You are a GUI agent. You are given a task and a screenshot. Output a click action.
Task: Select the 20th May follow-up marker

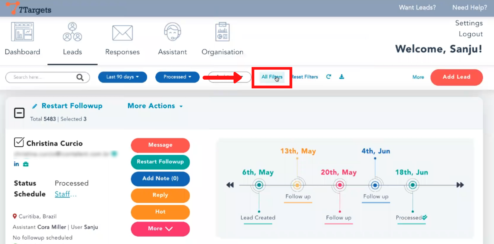340,185
